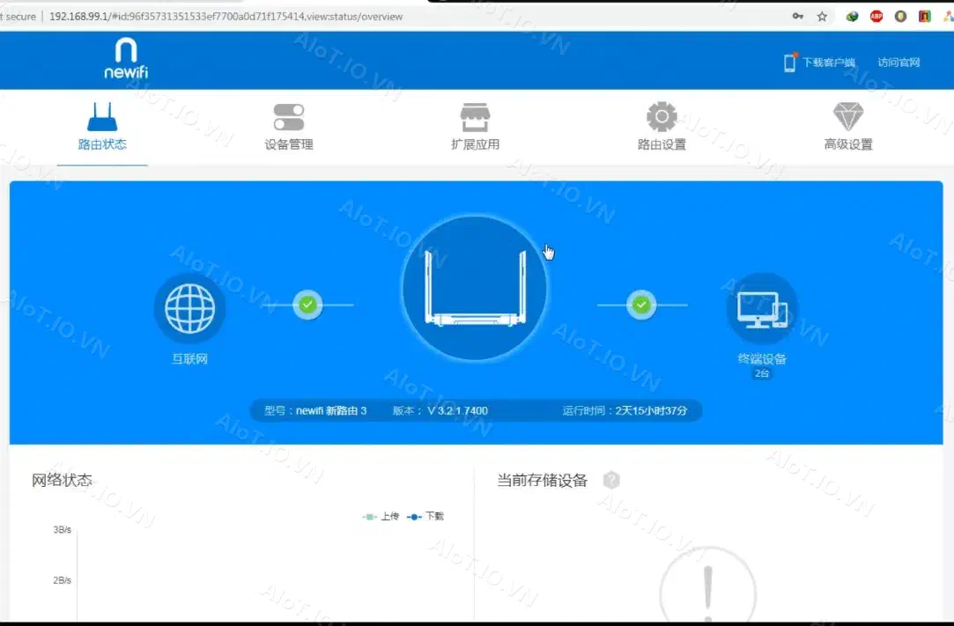Click the devices connection green check icon
Viewport: 954px width, 626px height.
point(641,304)
